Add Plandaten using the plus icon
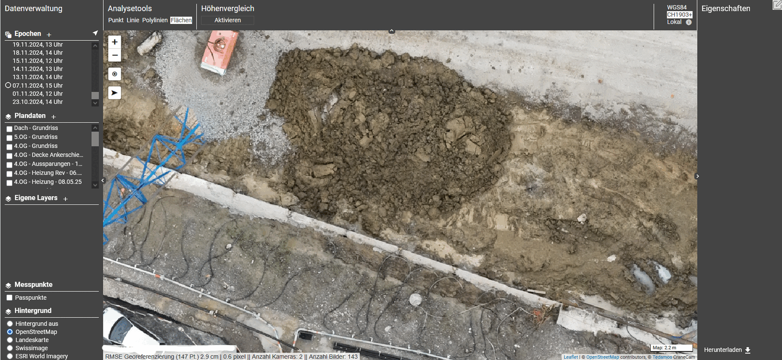This screenshot has width=782, height=360. (54, 117)
